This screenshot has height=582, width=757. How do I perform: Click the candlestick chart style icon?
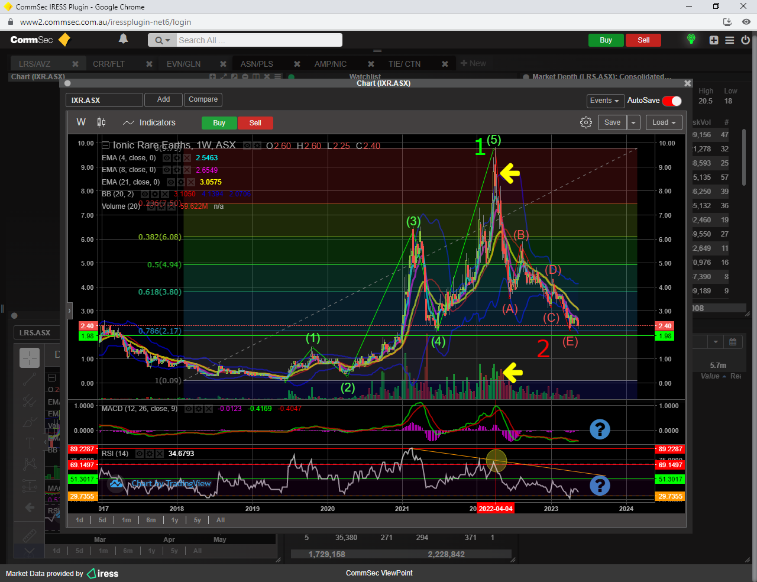(x=102, y=122)
